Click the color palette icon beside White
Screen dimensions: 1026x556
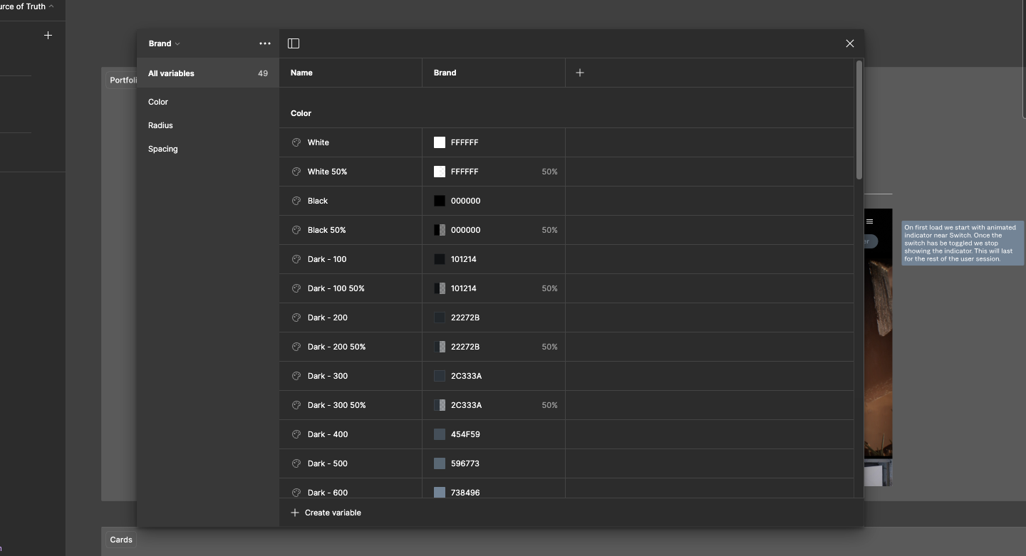coord(296,142)
